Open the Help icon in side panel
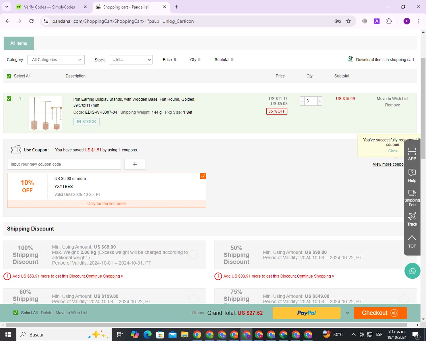Viewport: 426px width, 341px height. [x=412, y=172]
